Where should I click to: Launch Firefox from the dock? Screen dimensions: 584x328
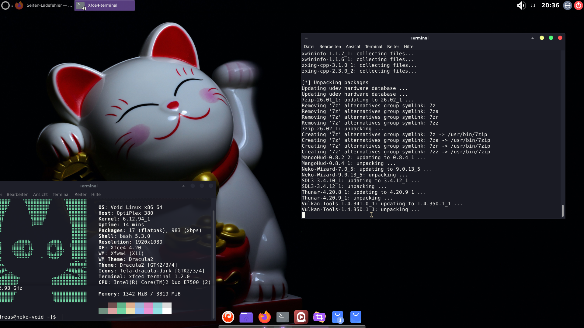coord(265,317)
